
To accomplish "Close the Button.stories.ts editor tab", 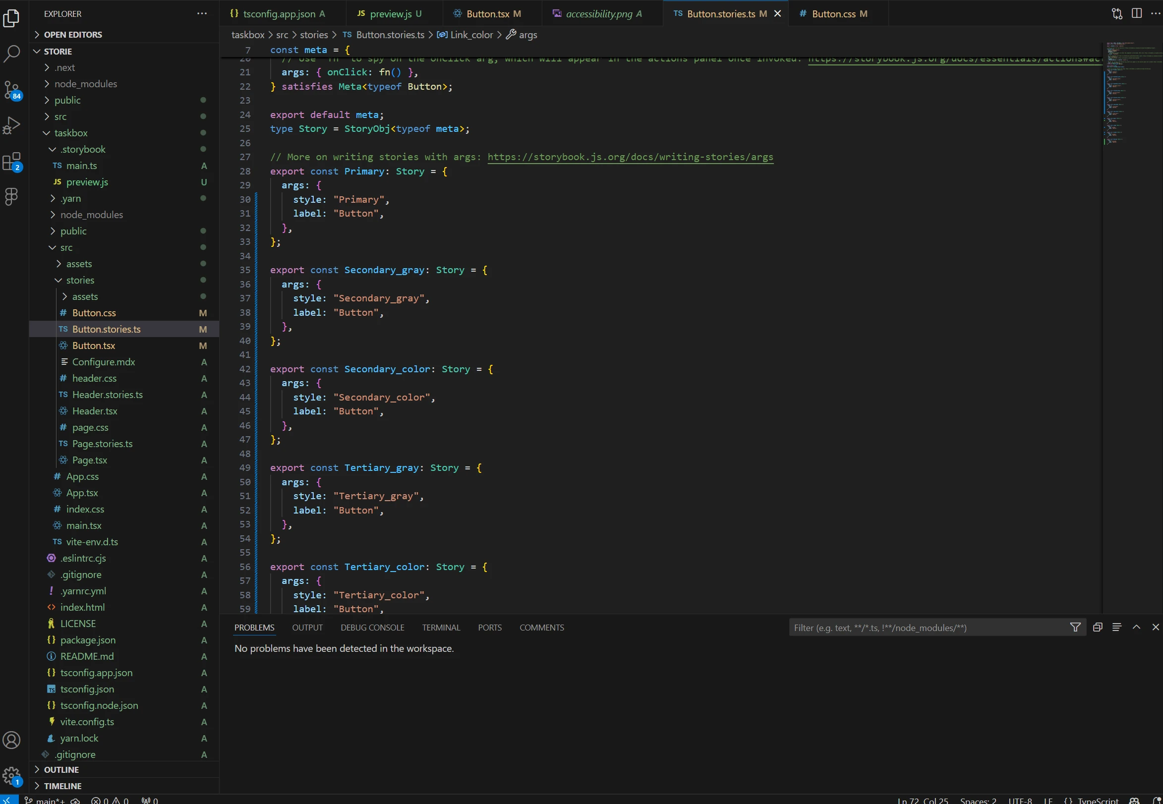I will click(x=777, y=13).
